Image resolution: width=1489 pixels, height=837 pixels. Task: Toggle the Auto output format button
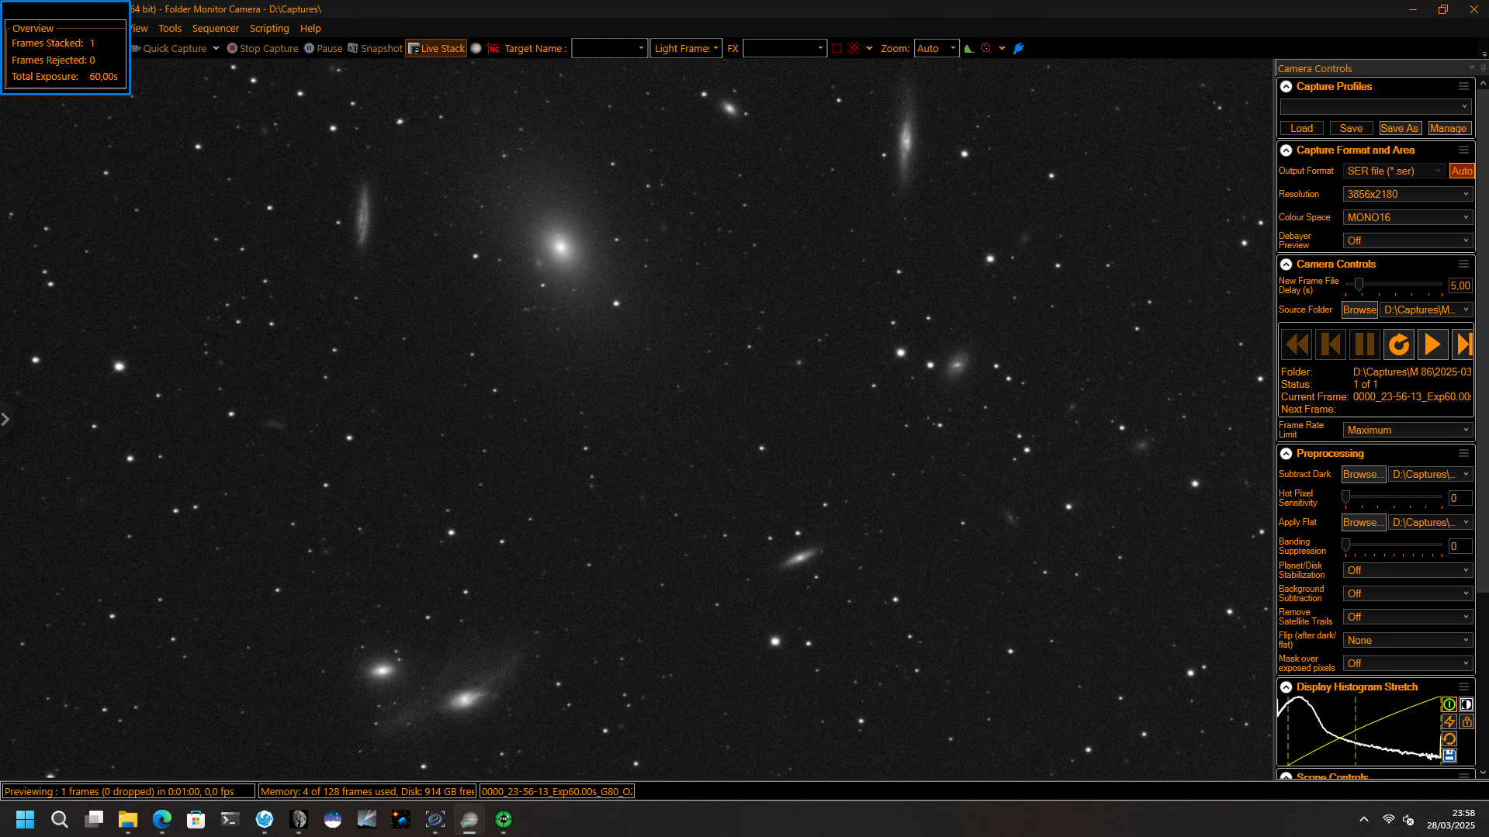(1462, 171)
